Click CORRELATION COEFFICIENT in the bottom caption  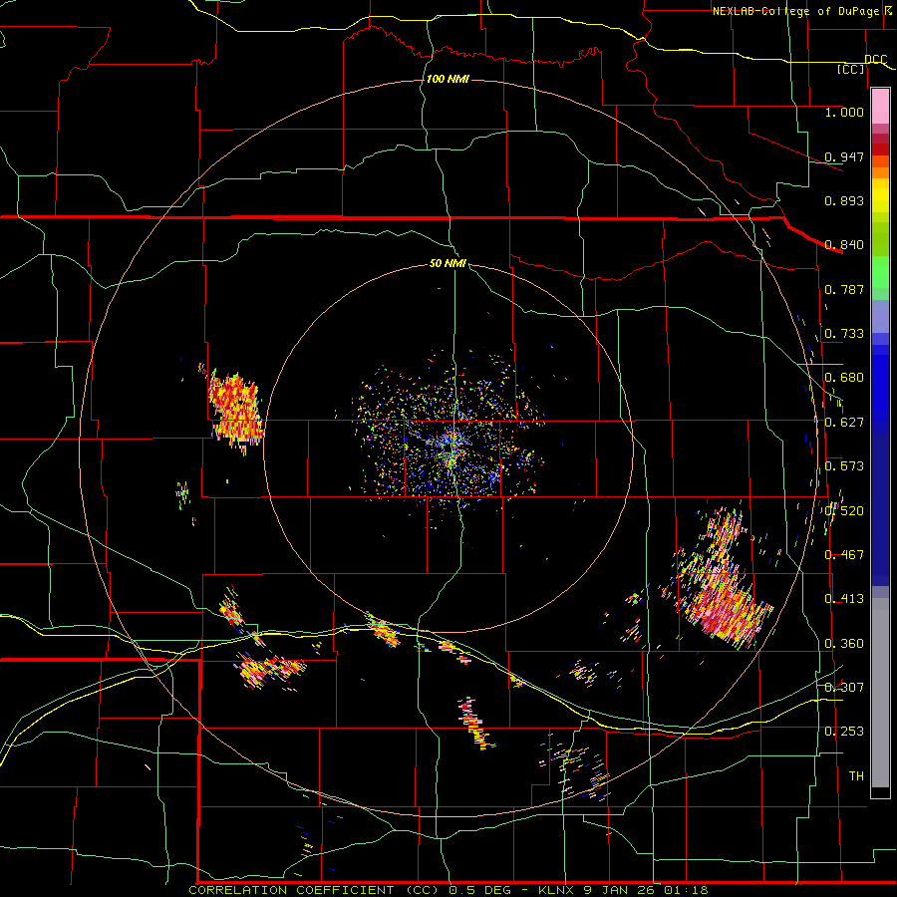click(291, 890)
